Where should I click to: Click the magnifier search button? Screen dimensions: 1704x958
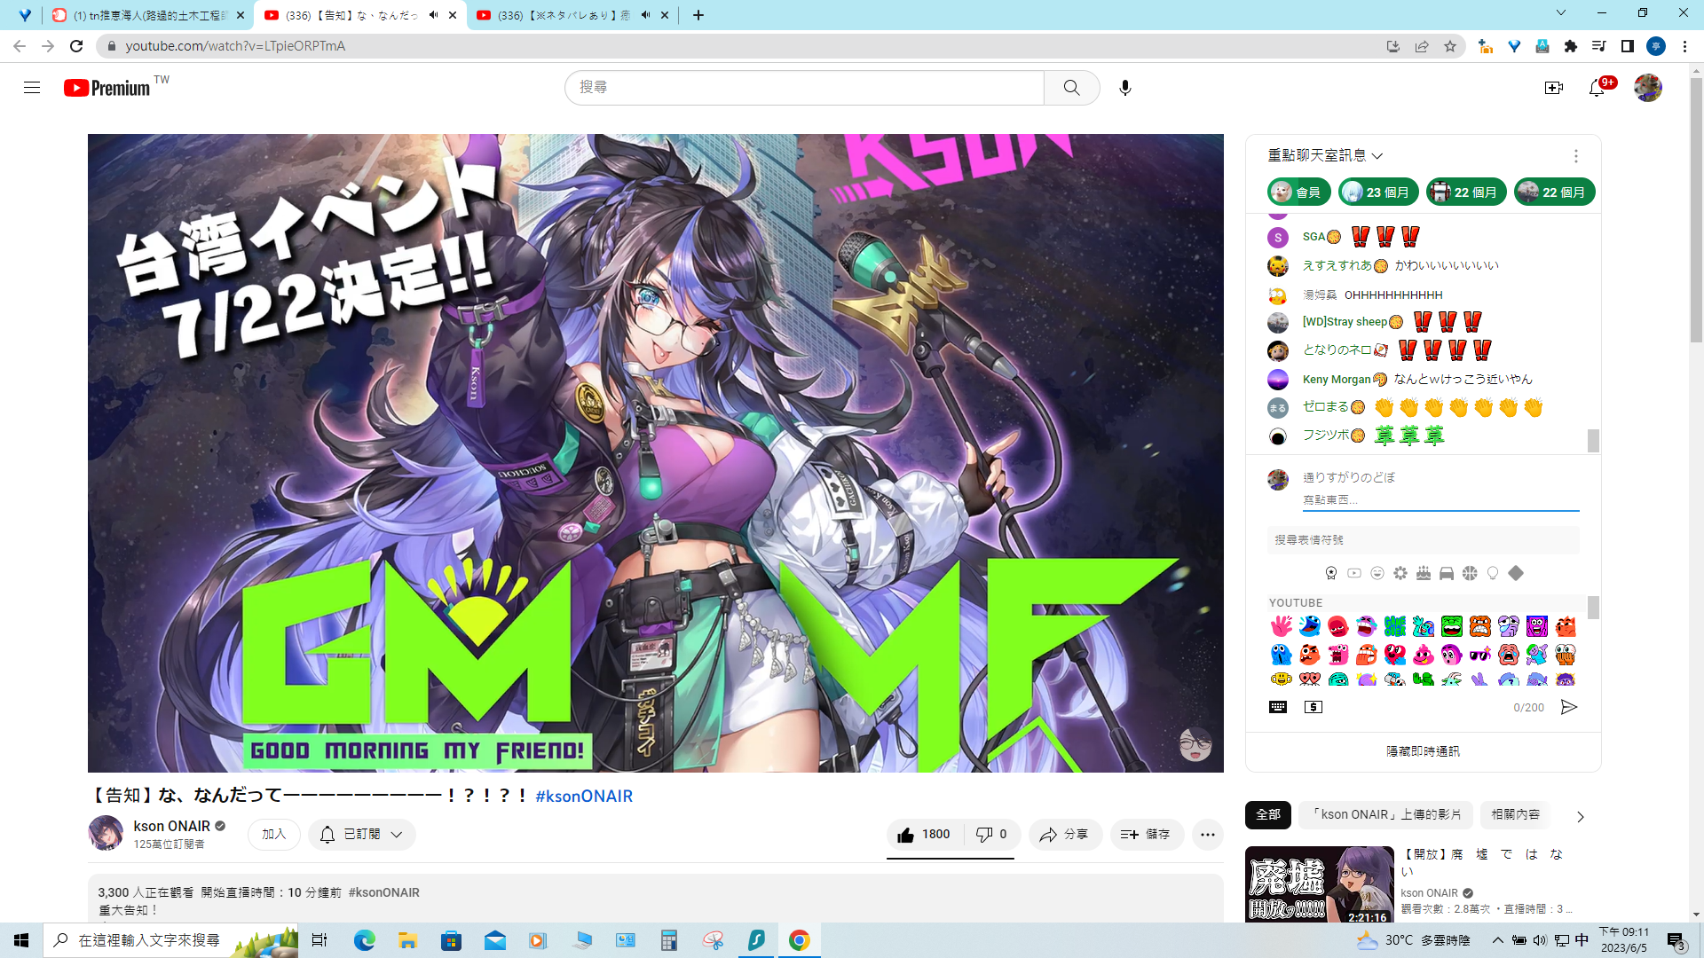[x=1072, y=88]
